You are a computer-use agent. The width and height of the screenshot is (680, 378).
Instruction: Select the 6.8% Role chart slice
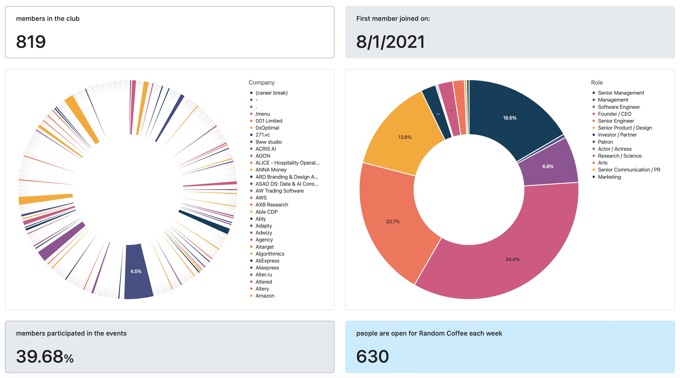548,166
